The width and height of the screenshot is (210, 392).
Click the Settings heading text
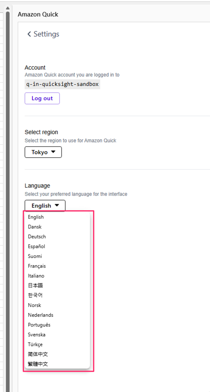46,34
